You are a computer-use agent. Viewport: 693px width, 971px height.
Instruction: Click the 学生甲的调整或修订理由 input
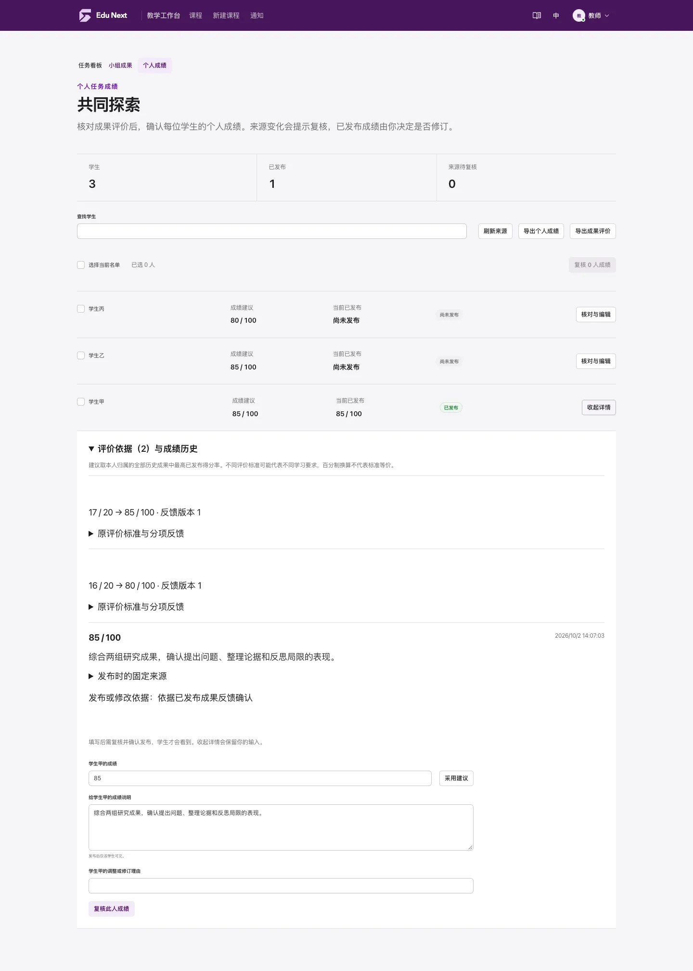281,886
